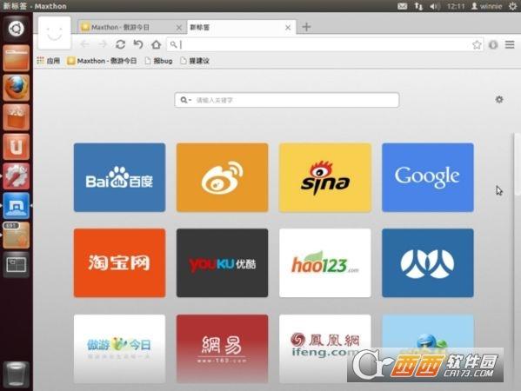Open Ubuntu One dock icon

coord(16,147)
